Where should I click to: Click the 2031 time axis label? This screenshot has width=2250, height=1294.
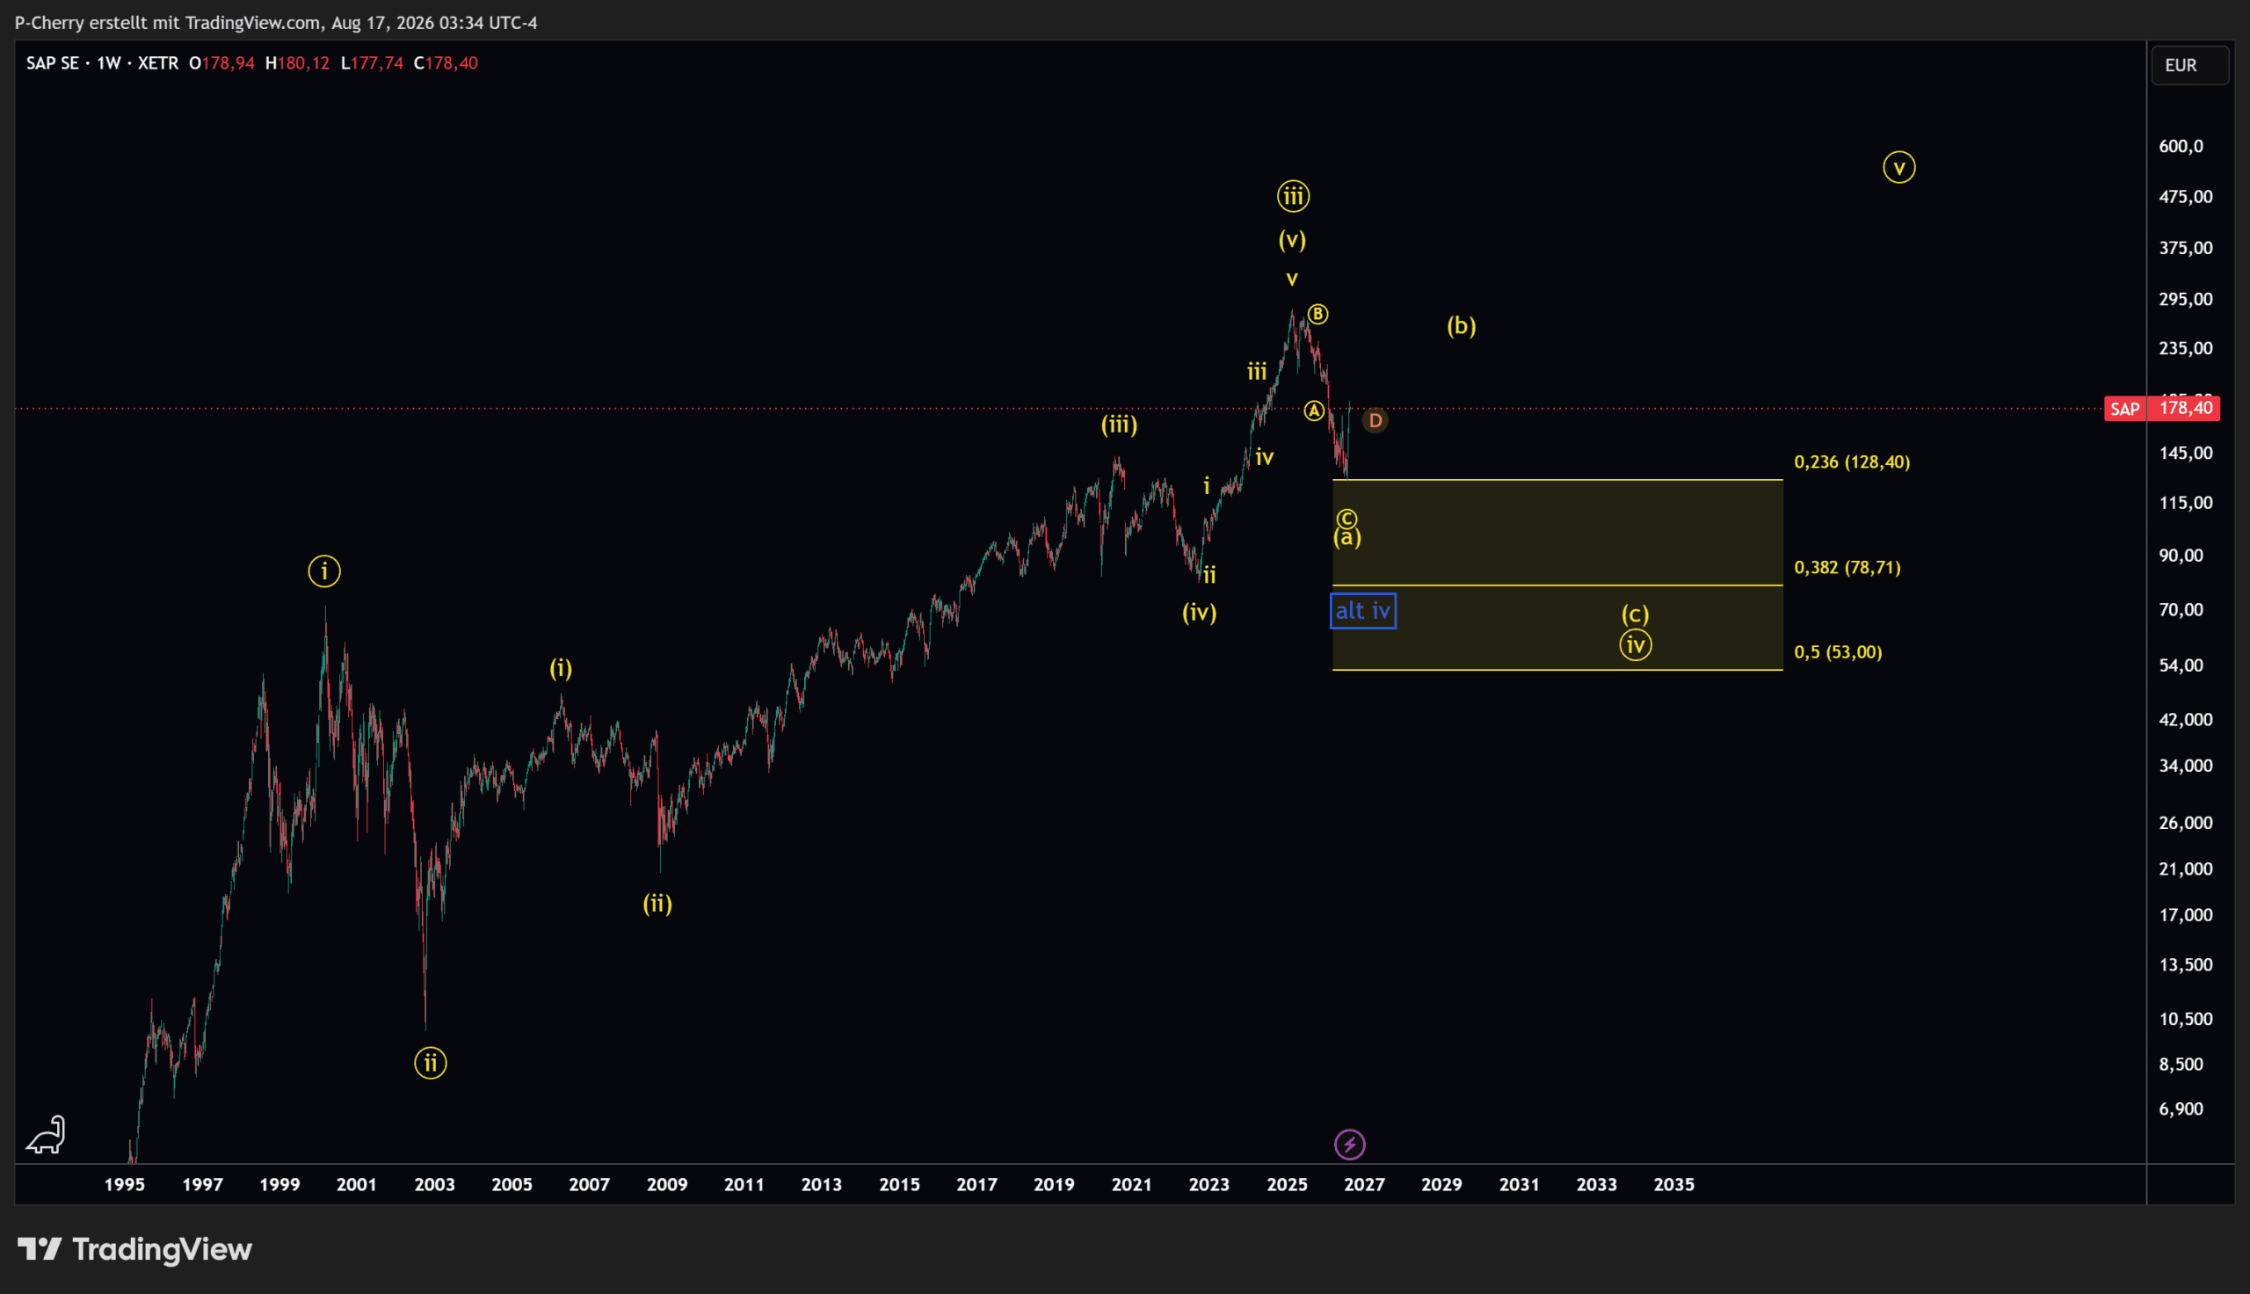1519,1185
